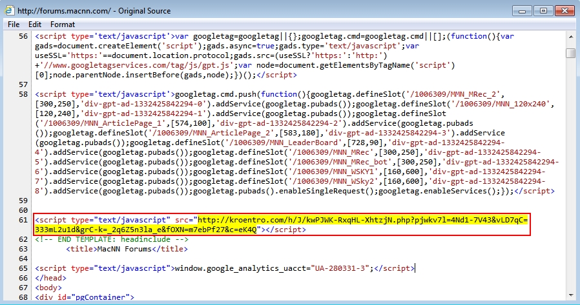Click the 'UA-280331-3' analytics value
The width and height of the screenshot is (580, 305).
coord(340,268)
